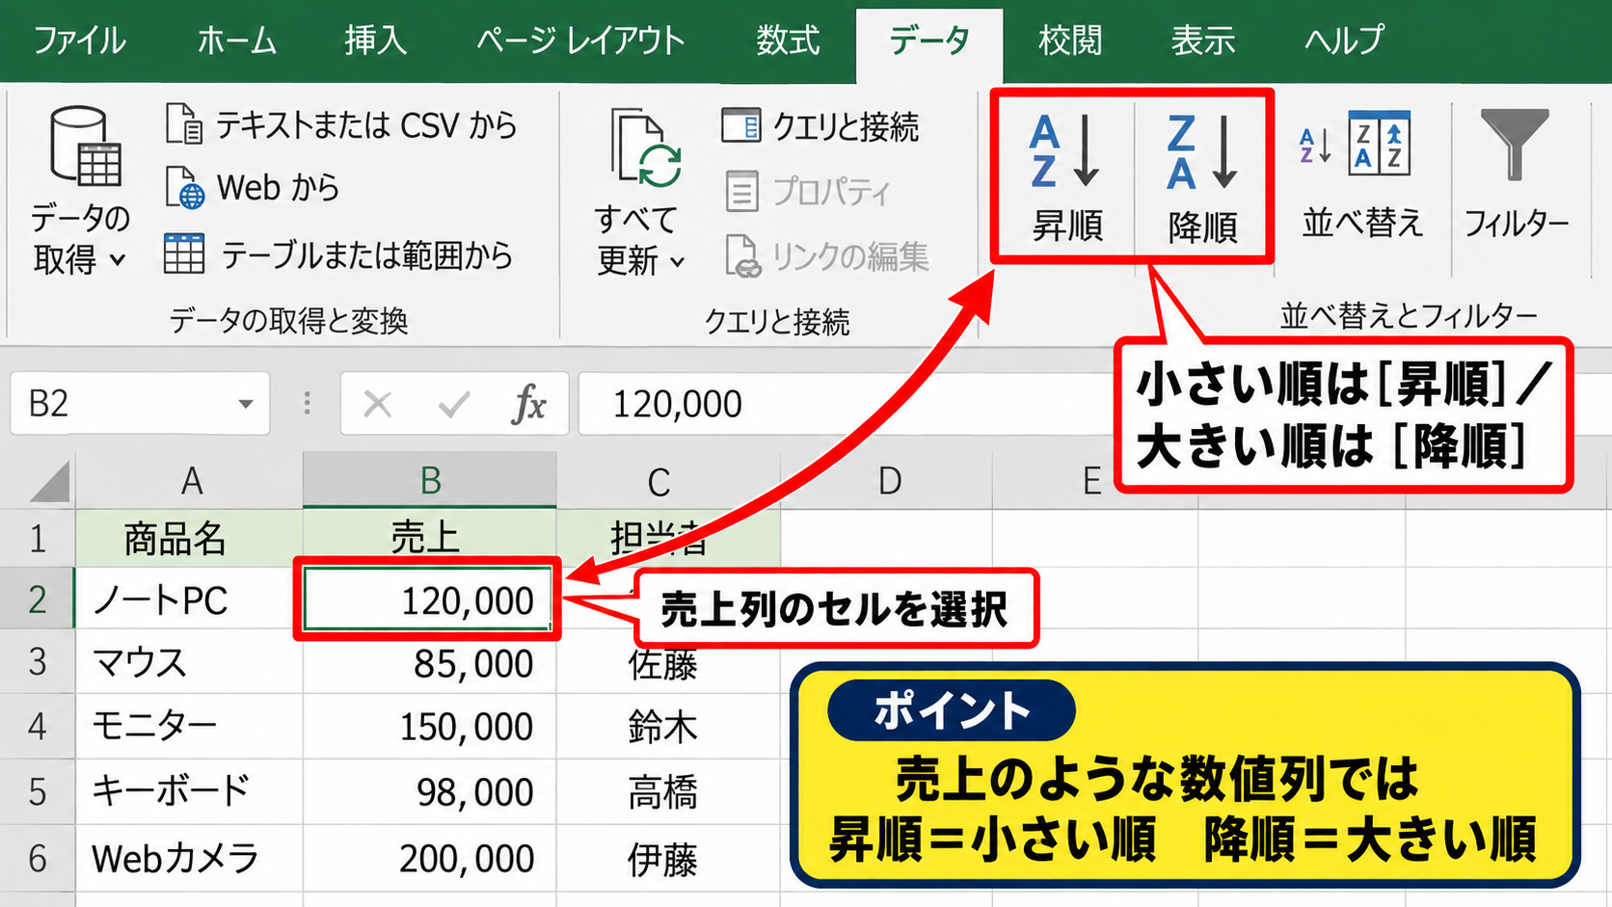The width and height of the screenshot is (1612, 907).
Task: Switch to the 数式 tab
Action: pos(788,40)
